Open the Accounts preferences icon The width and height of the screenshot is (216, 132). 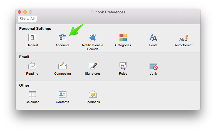[x=62, y=38]
